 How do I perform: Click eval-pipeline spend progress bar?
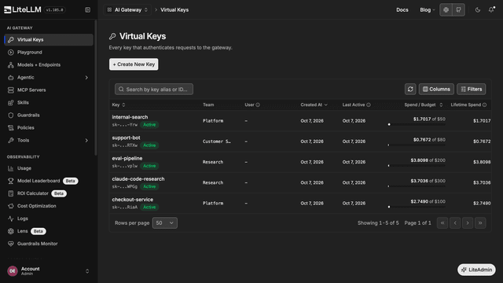pos(417,166)
